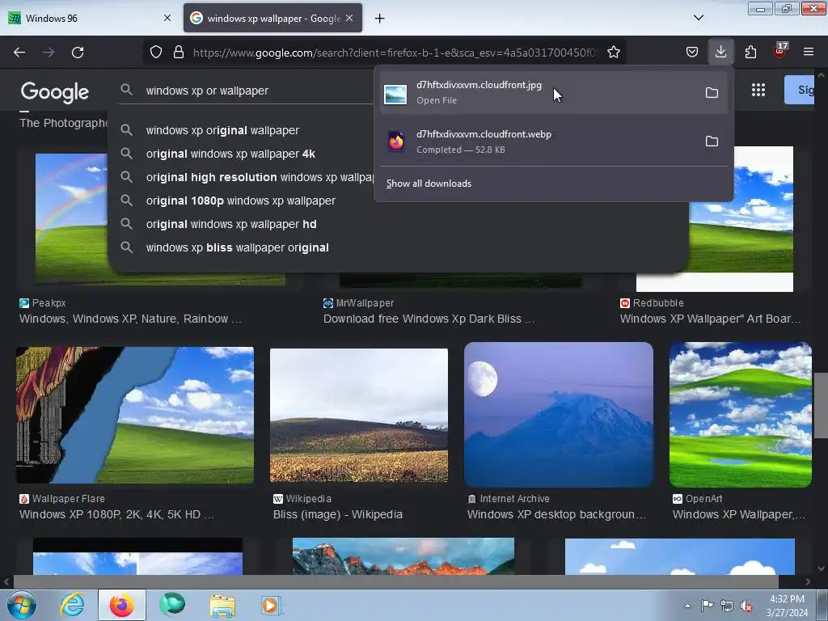The image size is (828, 621).
Task: Open Action Center flag icon
Action: 707,606
